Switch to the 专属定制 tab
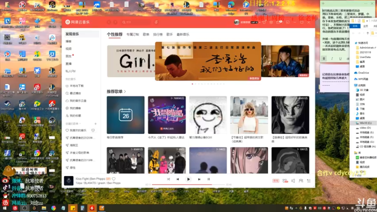 coord(133,34)
